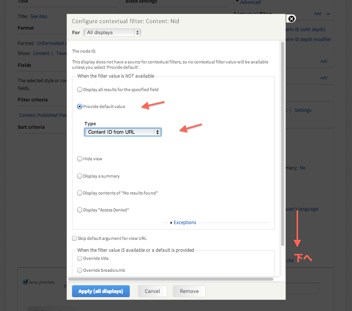The height and width of the screenshot is (311, 352).
Task: Click the Remove button
Action: pos(189,291)
